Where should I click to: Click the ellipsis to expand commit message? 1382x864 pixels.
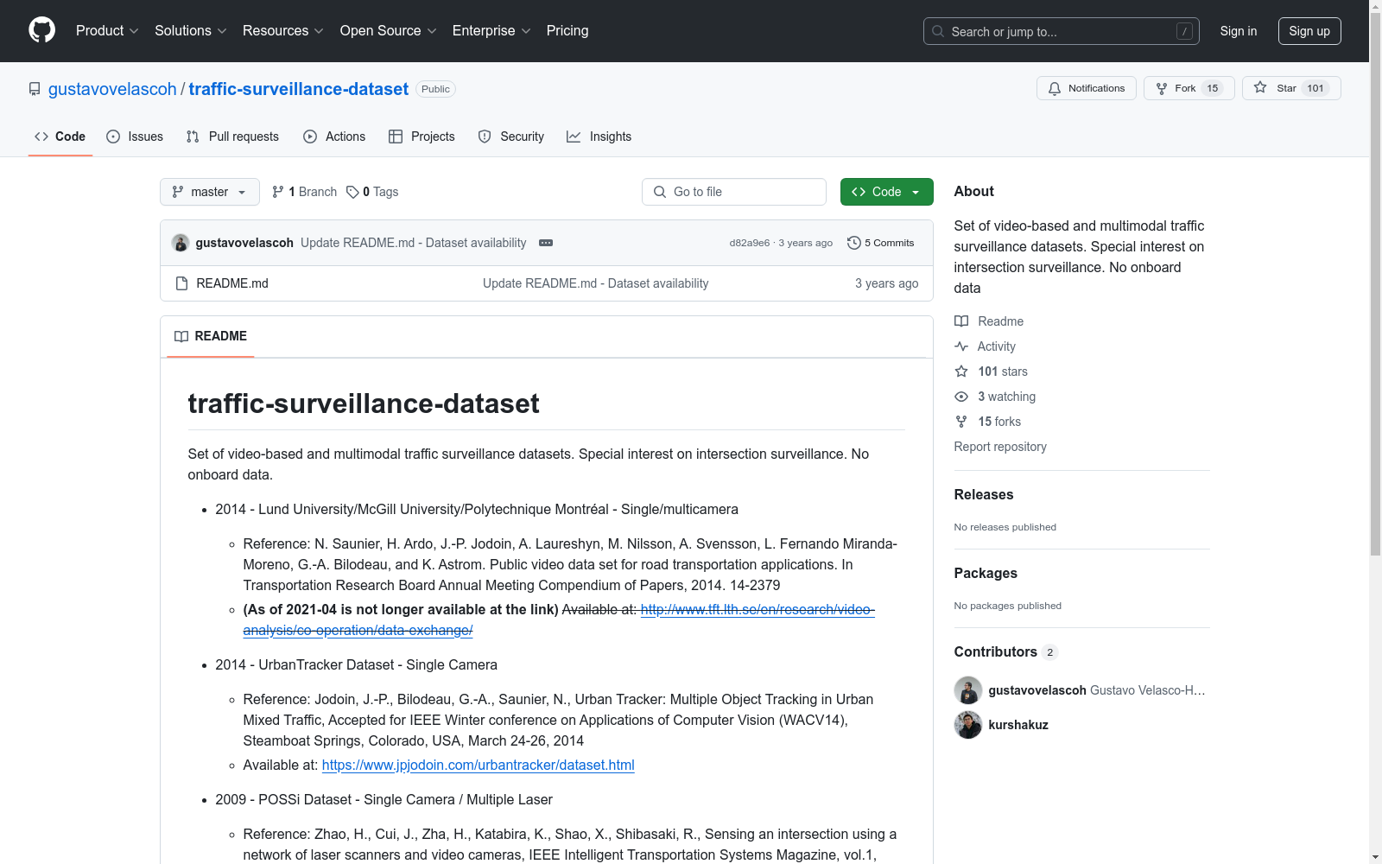pyautogui.click(x=545, y=243)
